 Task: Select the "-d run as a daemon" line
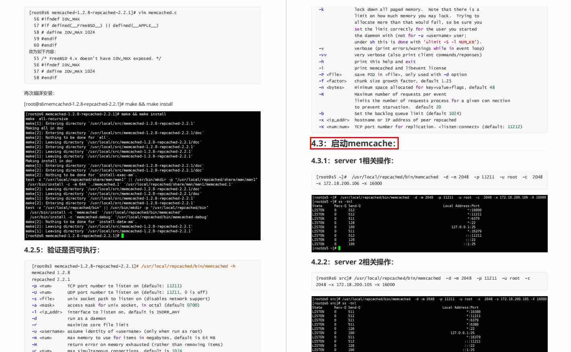pyautogui.click(x=69, y=318)
